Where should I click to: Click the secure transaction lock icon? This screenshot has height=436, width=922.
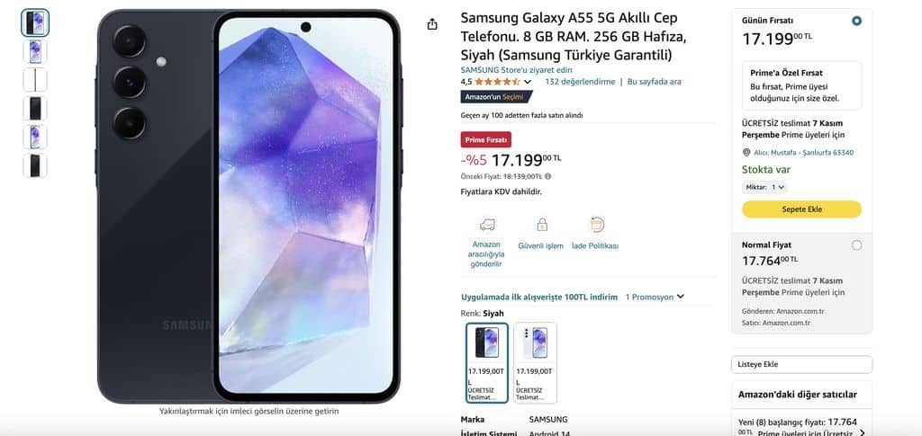[x=541, y=225]
